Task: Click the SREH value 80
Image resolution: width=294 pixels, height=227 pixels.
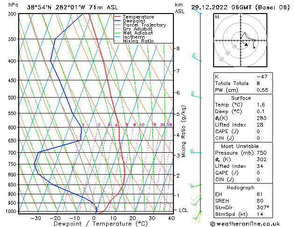Action: (x=260, y=201)
